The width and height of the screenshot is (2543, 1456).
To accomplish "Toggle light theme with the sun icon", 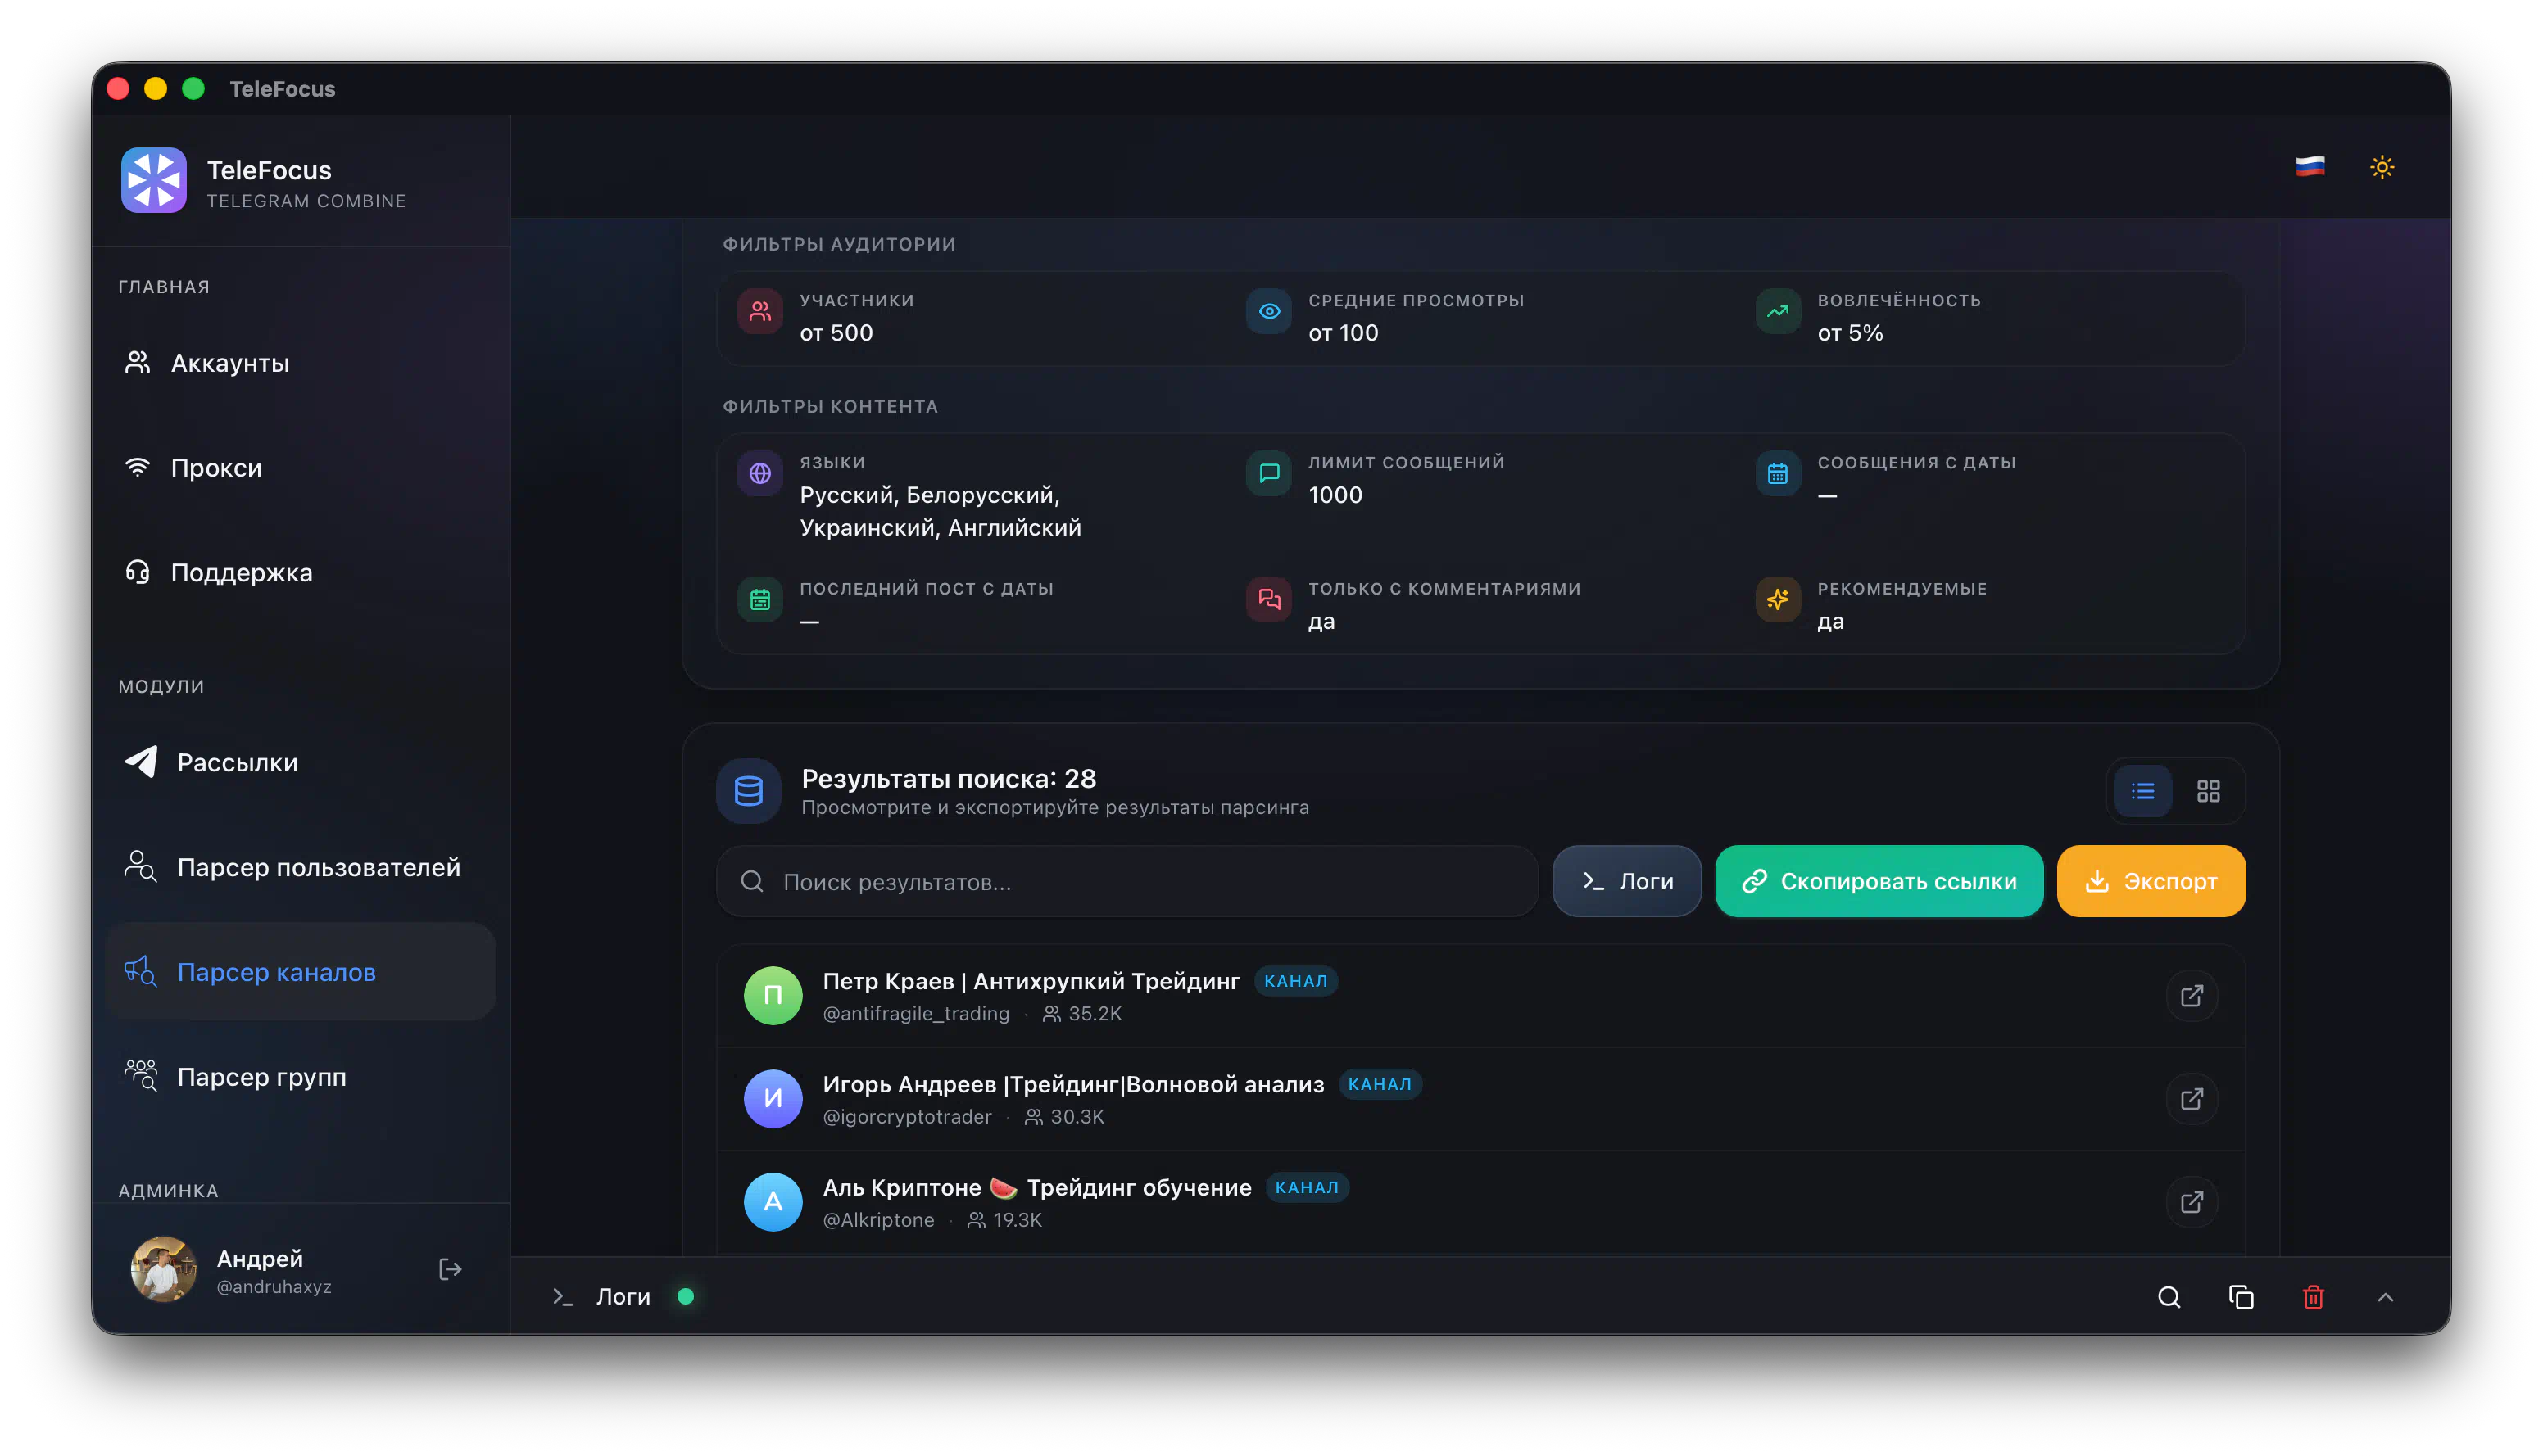I will (2382, 167).
